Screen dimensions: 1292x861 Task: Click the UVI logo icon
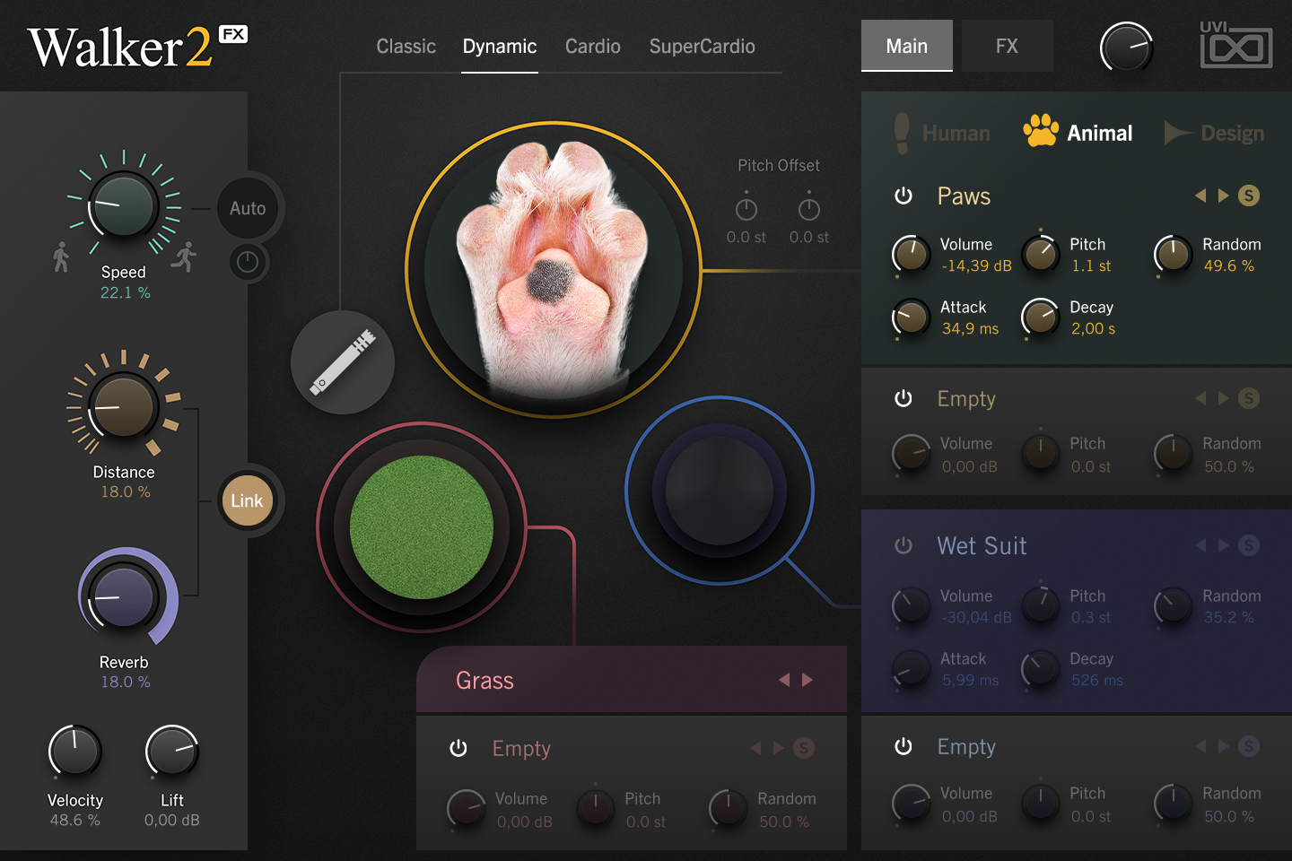click(1236, 45)
